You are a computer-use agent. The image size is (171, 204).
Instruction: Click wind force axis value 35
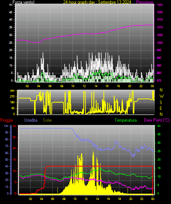[x=11, y=27]
